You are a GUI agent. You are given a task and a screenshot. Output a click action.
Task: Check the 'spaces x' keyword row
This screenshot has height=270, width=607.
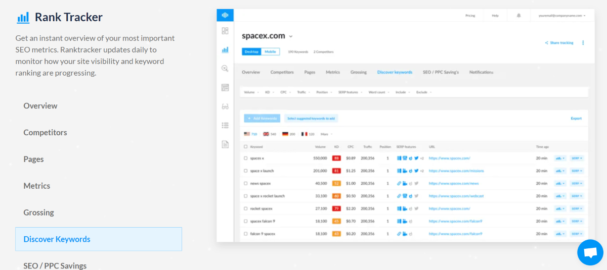[246, 158]
